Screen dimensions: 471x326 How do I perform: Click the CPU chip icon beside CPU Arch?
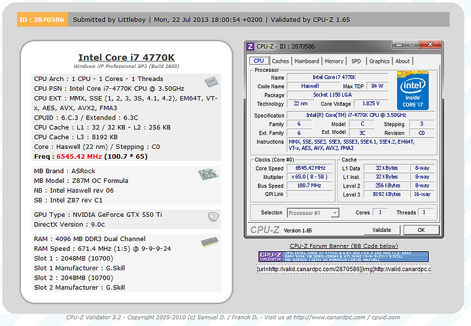pyautogui.click(x=211, y=82)
